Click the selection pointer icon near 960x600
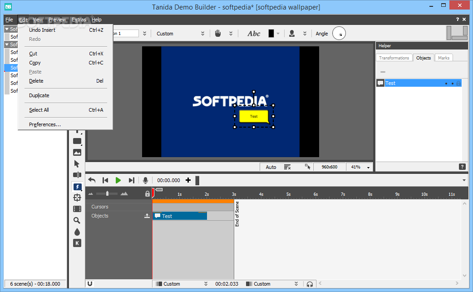This screenshot has height=292, width=473. (308, 167)
